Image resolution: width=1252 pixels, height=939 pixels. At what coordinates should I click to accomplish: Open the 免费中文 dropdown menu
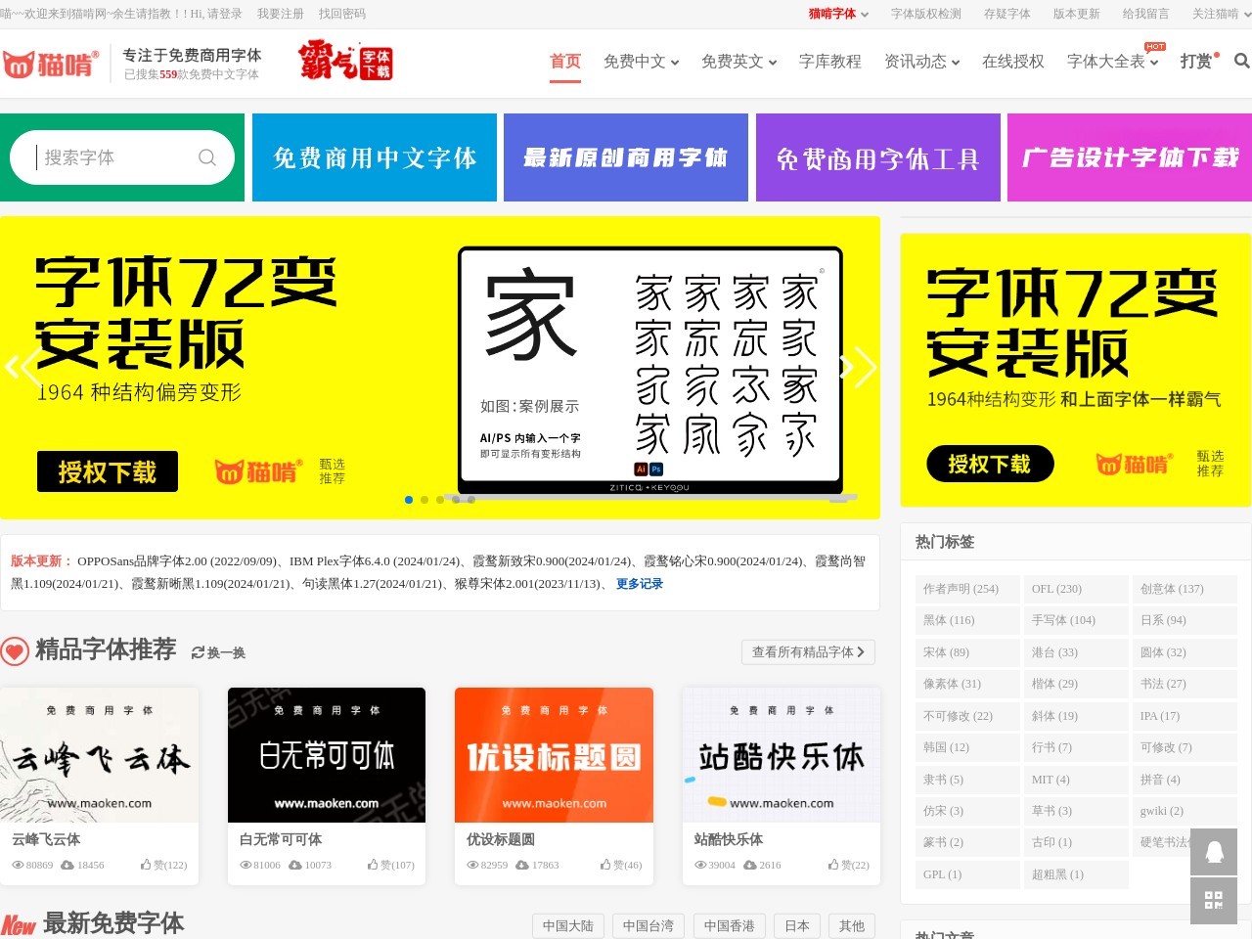pos(635,61)
